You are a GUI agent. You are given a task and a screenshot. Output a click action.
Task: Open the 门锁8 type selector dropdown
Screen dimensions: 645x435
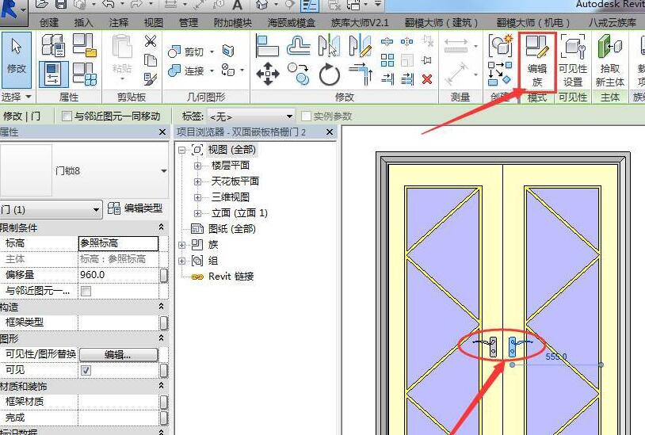[x=164, y=171]
